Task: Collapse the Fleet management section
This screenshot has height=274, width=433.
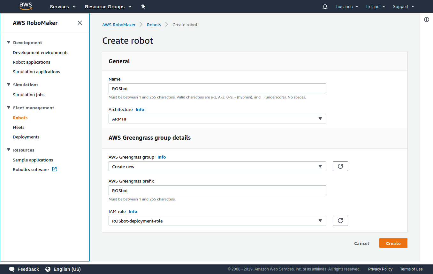Action: [x=9, y=108]
